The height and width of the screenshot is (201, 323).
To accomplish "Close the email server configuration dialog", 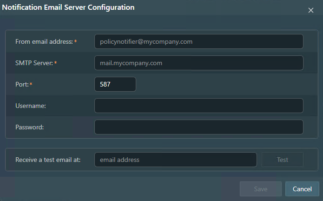I will point(311,10).
